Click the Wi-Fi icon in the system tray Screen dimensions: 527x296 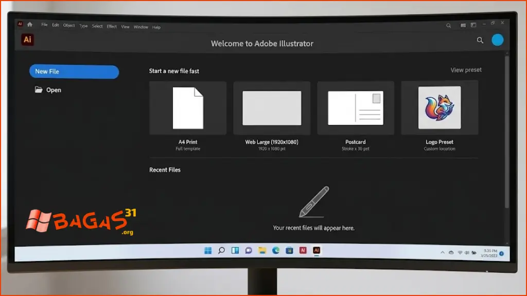[460, 253]
